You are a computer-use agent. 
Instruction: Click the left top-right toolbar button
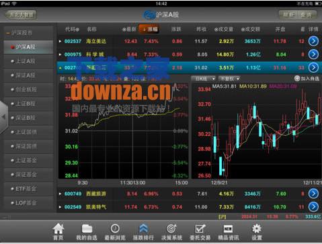click(x=288, y=15)
